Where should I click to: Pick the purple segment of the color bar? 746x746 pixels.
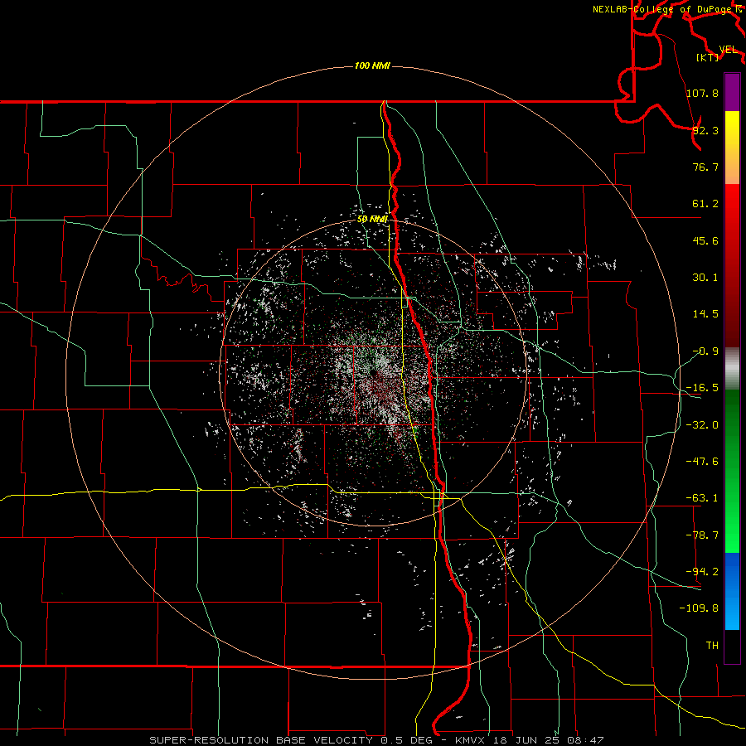tap(732, 93)
